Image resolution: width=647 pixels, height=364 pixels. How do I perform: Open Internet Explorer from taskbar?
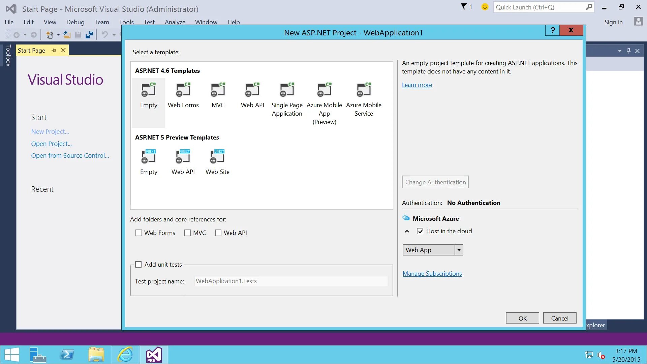tap(125, 355)
